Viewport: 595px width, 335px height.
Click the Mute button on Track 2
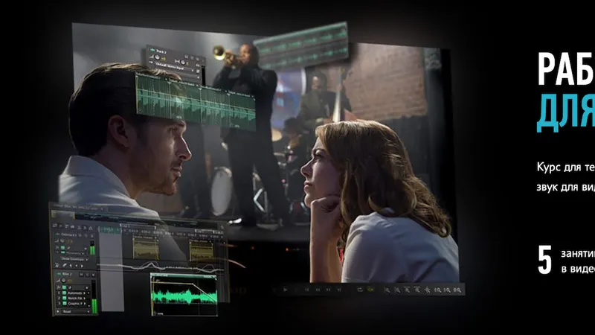[x=186, y=55]
